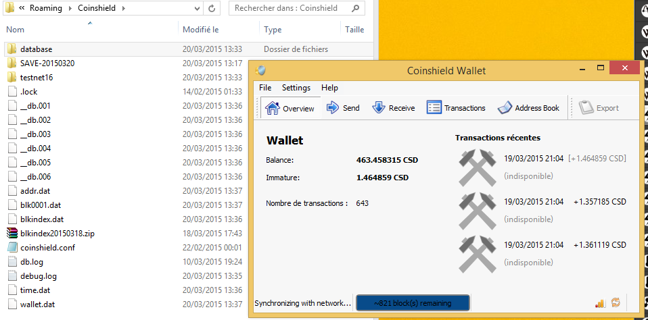This screenshot has height=320, width=648.
Task: Open the Help menu
Action: click(x=329, y=88)
